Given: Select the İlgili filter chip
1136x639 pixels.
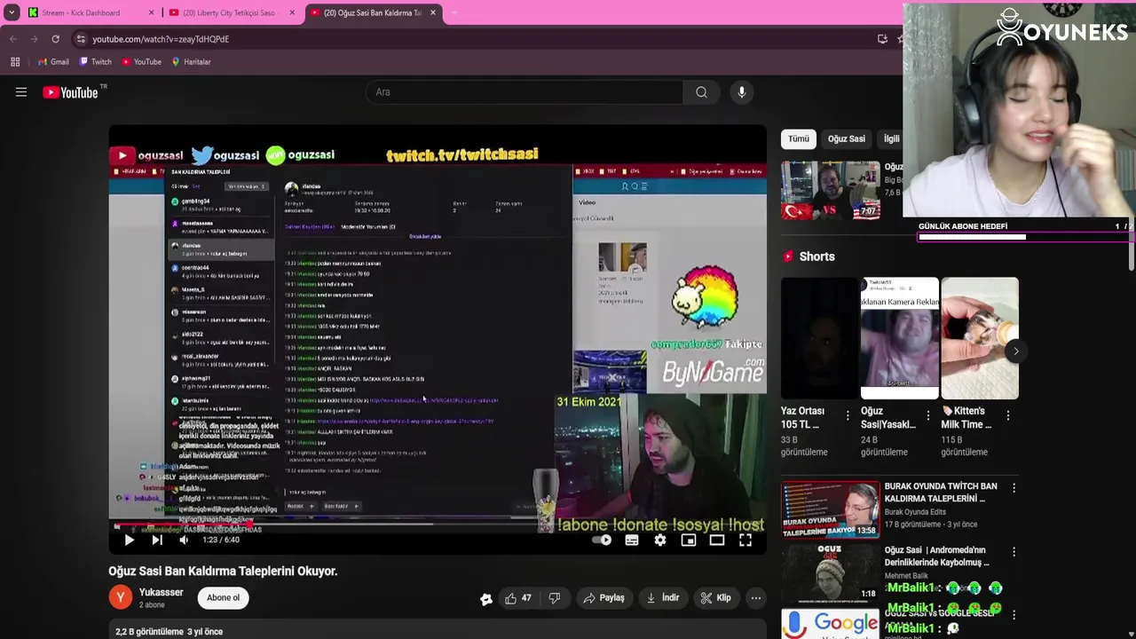Looking at the screenshot, I should point(891,138).
